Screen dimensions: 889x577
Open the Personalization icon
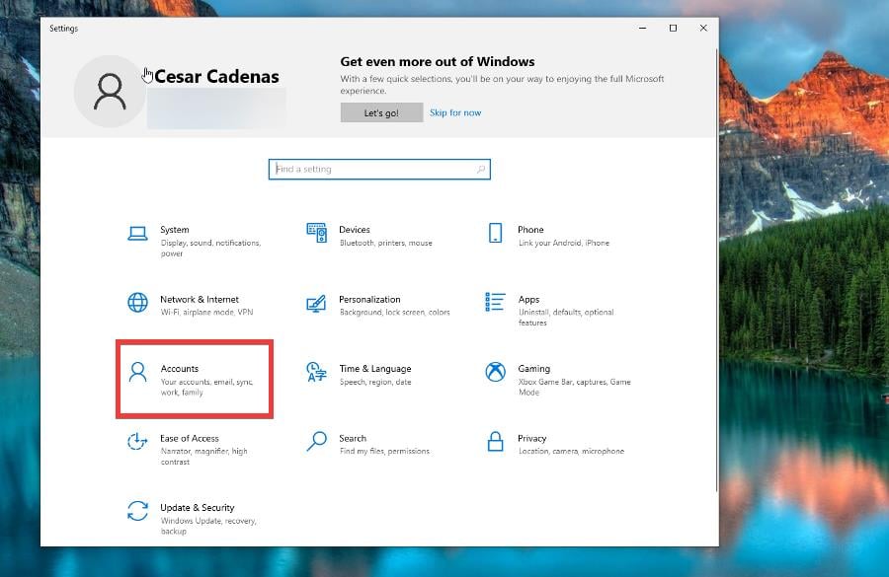[316, 303]
